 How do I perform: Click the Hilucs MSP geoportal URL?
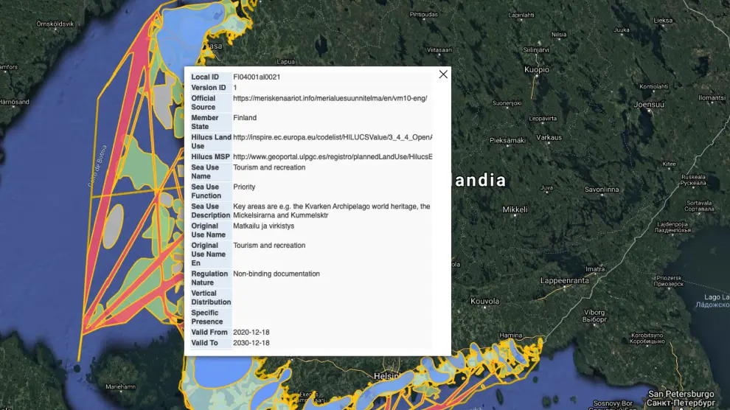click(332, 157)
